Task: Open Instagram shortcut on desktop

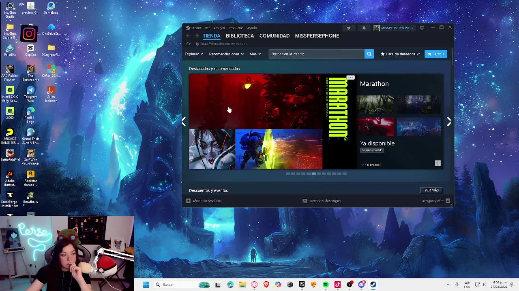Action: [x=29, y=34]
